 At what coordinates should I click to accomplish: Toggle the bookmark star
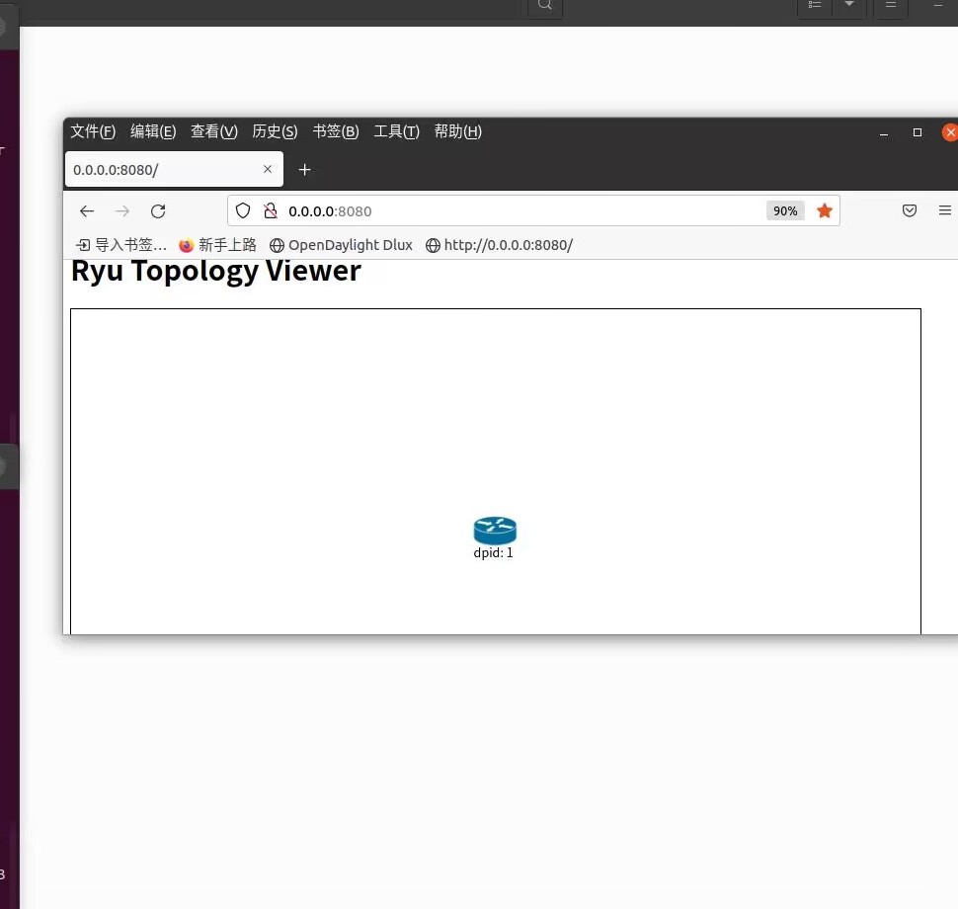point(825,210)
